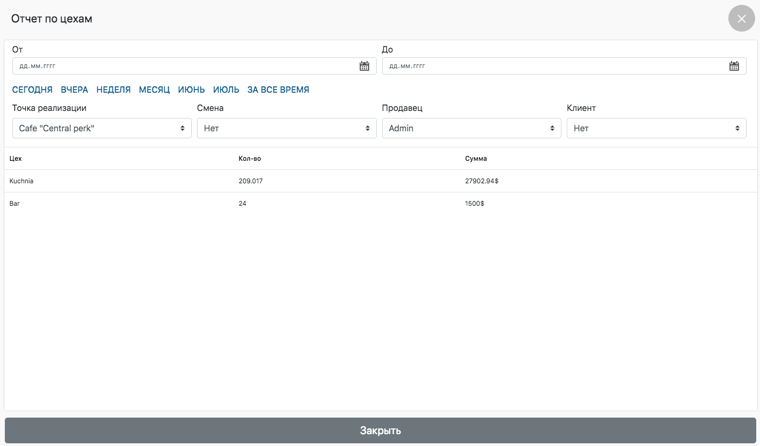Click the До date input field
The width and height of the screenshot is (760, 446).
(x=553, y=66)
